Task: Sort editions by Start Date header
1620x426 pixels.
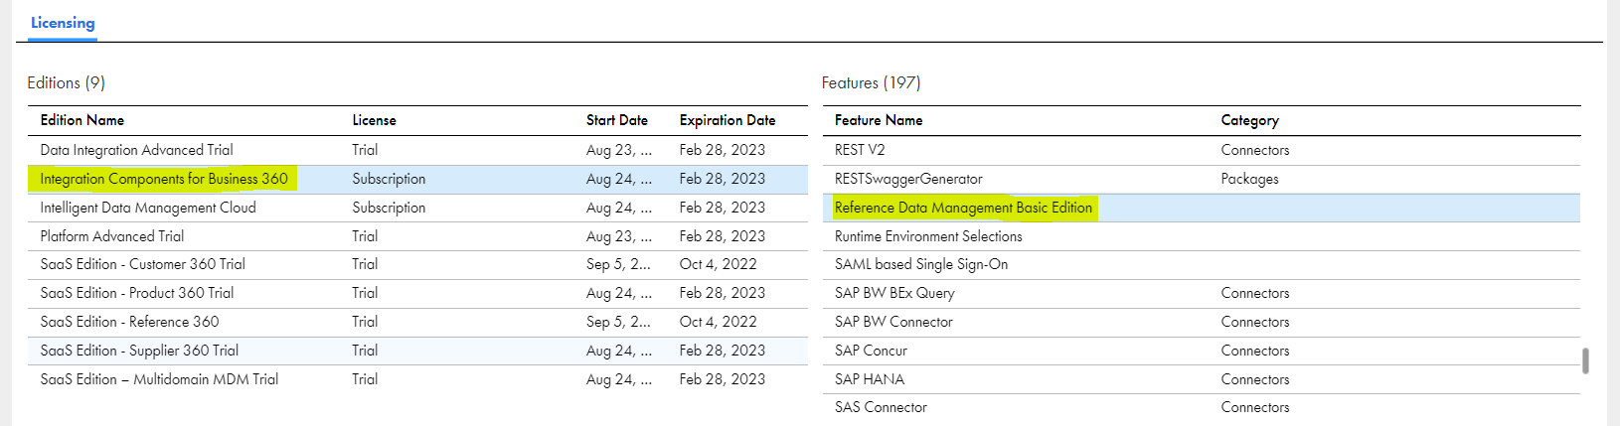Action: [x=616, y=120]
